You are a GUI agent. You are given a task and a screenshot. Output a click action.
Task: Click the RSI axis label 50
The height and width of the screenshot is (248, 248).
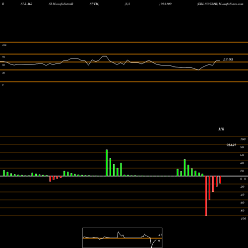tap(3, 65)
